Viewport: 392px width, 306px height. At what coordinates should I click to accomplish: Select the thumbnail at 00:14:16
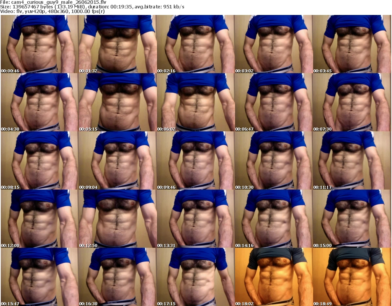click(274, 219)
